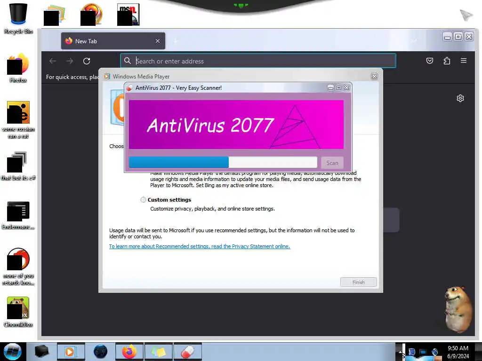
Task: Click the hamster desktop mascot
Action: pos(458,309)
